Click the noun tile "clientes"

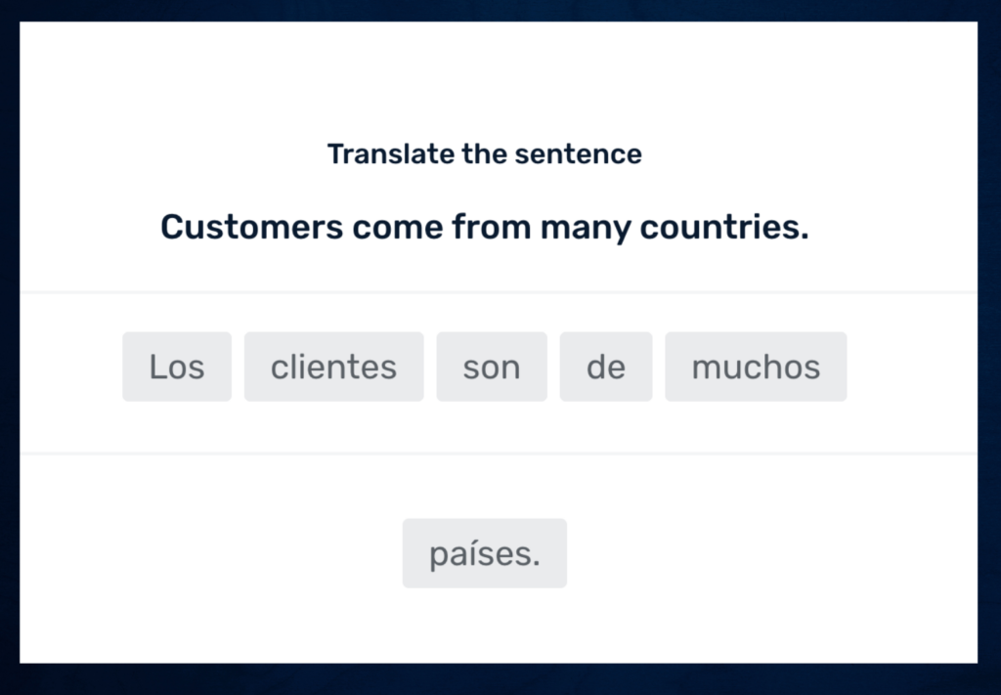click(x=333, y=367)
